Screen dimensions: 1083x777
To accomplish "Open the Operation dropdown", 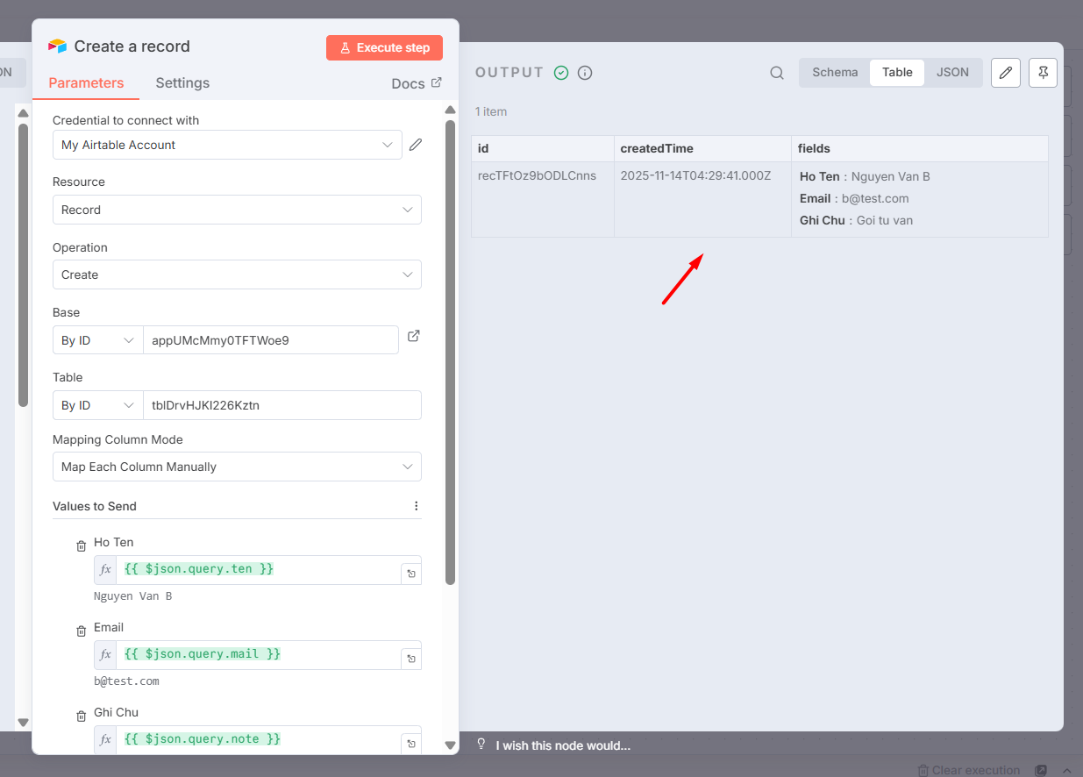I will point(237,274).
